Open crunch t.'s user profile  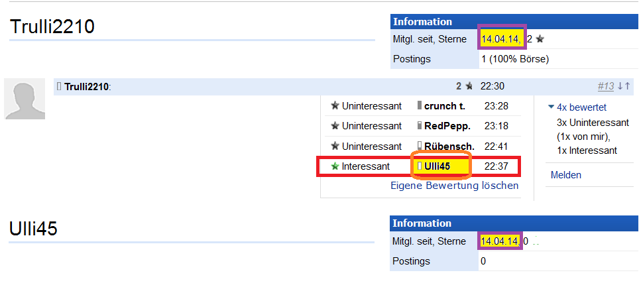coord(445,106)
